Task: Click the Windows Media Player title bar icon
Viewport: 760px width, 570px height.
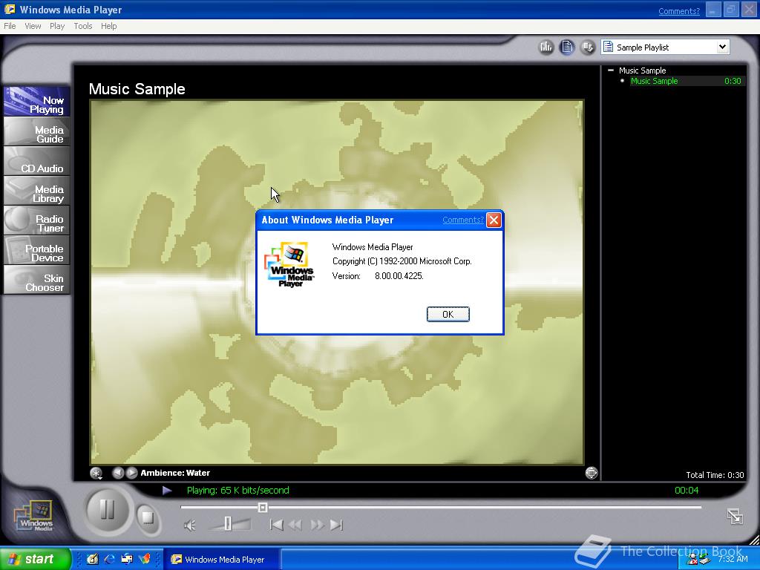Action: point(9,9)
